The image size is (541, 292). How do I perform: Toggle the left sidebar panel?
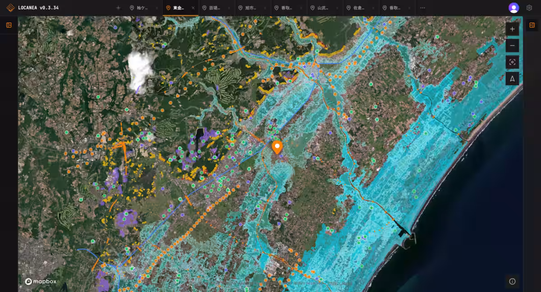(9, 25)
